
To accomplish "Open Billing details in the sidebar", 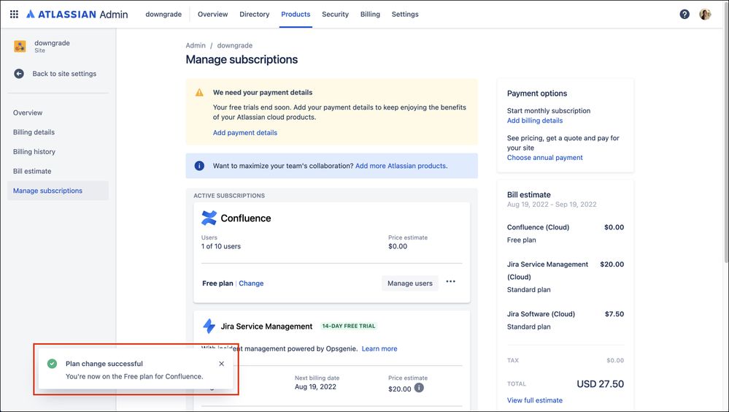I will point(34,132).
